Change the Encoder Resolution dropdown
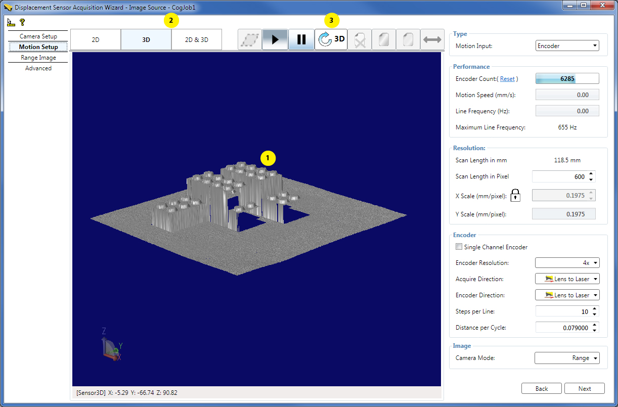618x407 pixels. pyautogui.click(x=567, y=262)
